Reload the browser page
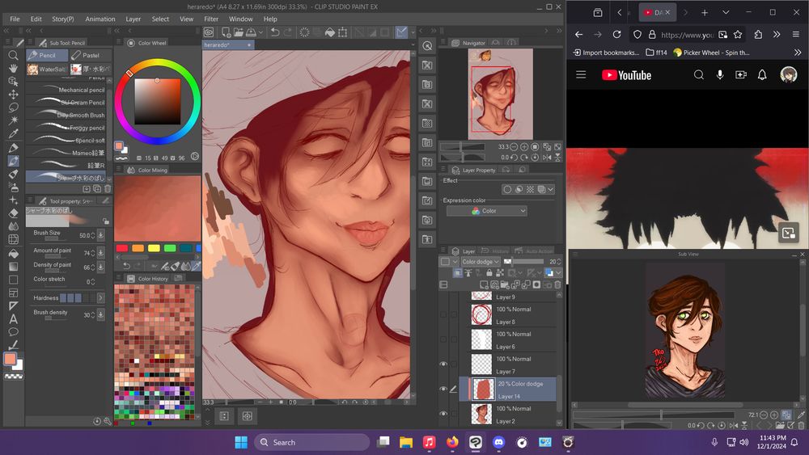Screen dimensions: 809x455 pyautogui.click(x=616, y=35)
